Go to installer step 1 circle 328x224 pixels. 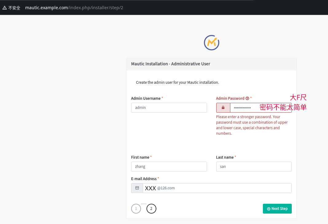136,209
